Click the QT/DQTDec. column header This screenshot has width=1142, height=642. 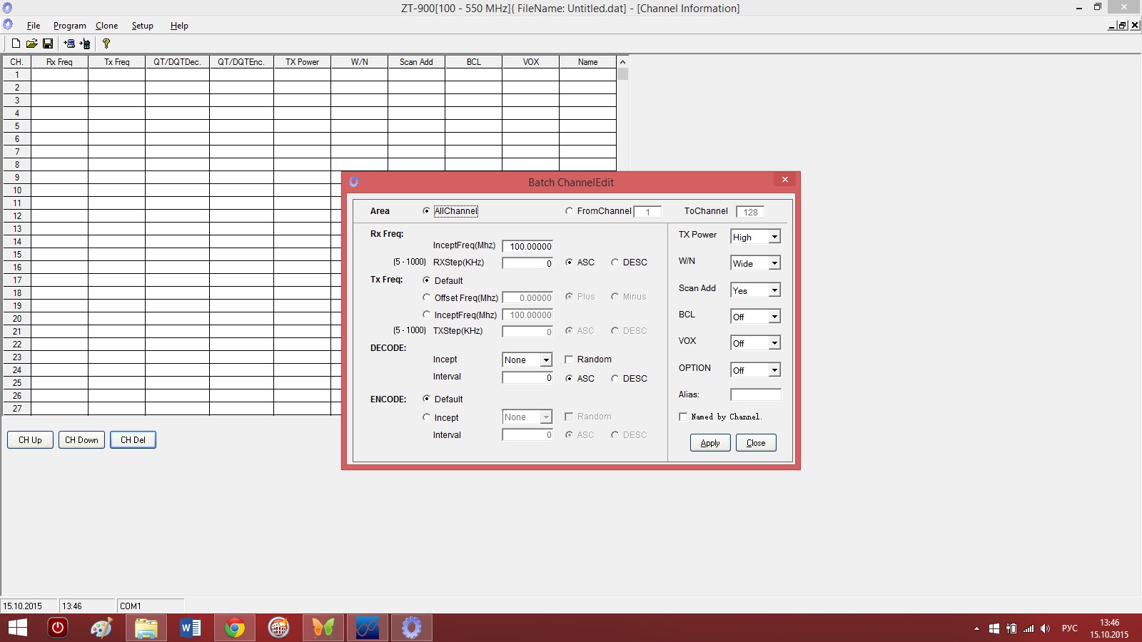coord(178,62)
